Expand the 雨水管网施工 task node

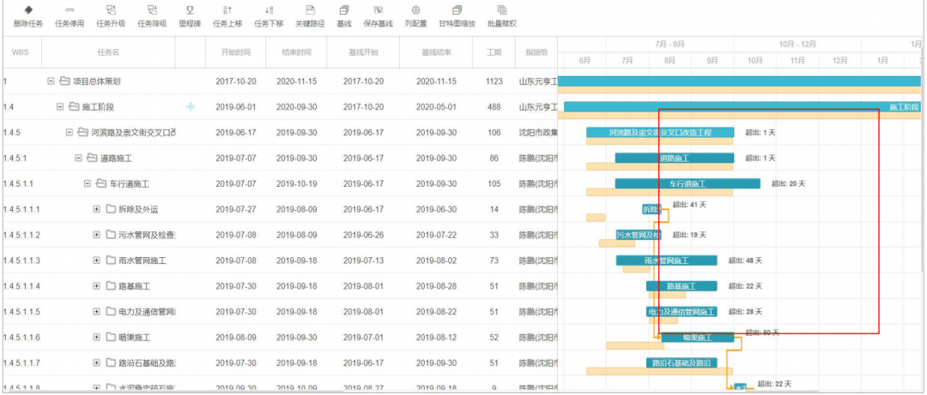[x=97, y=261]
